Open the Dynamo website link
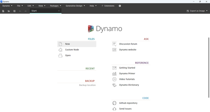Image resolution: width=210 pixels, height=112 pixels. point(128,50)
